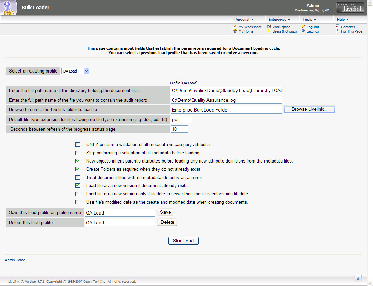The image size is (373, 286).
Task: Click the Powered by Livelink logo
Action: coord(350,8)
